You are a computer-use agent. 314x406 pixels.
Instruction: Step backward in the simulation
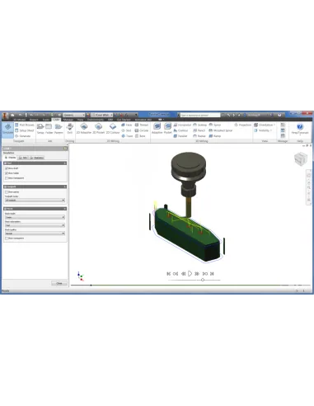point(183,274)
